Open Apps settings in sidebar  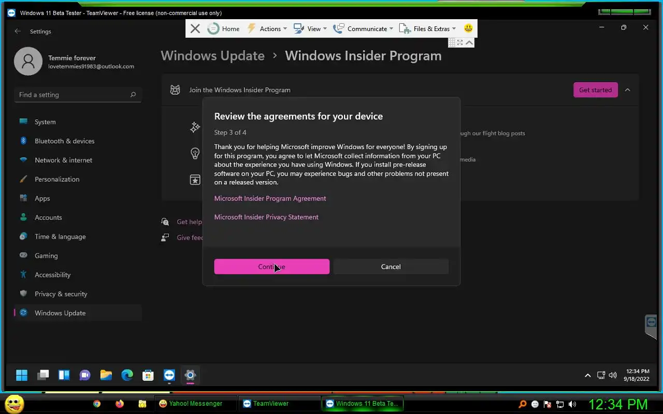pyautogui.click(x=78, y=198)
